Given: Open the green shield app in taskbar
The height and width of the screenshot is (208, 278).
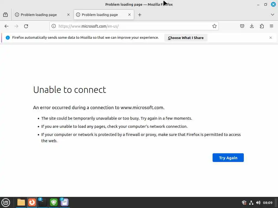Looking at the screenshot, I should (54, 202).
